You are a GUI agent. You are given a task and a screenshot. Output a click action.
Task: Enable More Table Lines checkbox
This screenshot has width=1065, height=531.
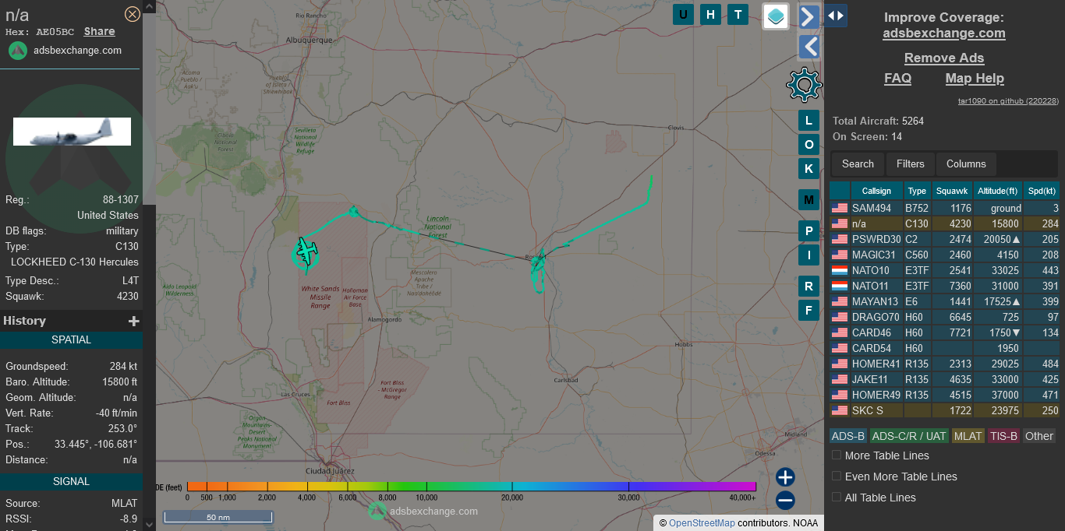click(837, 455)
